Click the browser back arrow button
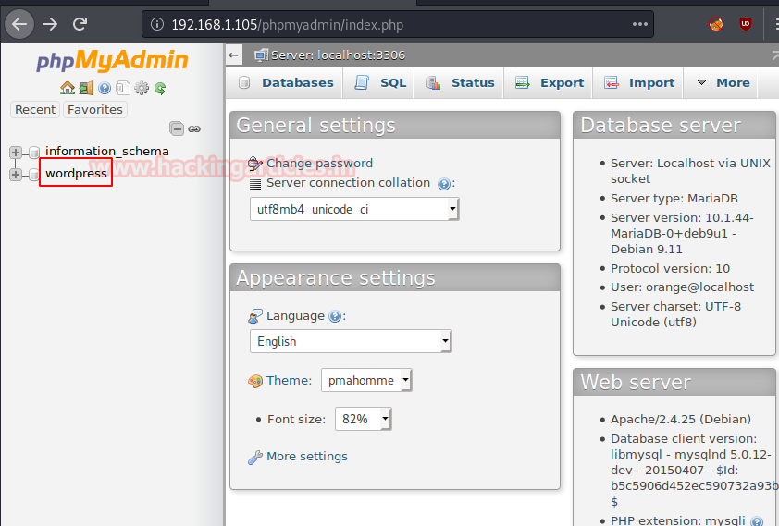Screen dimensions: 779x526 click(x=19, y=24)
